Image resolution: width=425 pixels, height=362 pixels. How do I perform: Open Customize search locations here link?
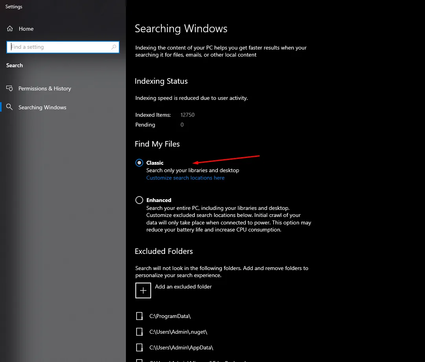pyautogui.click(x=185, y=178)
